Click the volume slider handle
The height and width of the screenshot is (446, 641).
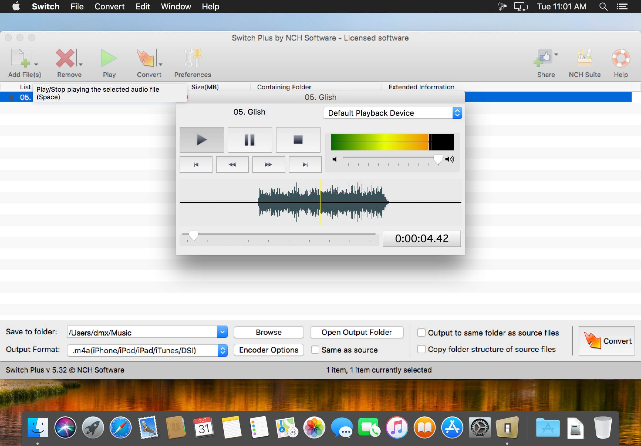point(438,159)
